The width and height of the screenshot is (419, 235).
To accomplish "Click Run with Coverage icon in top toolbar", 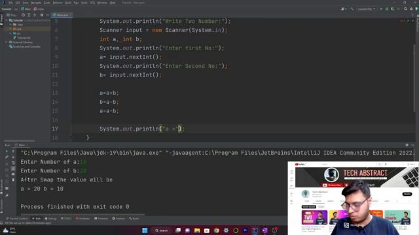I will (393, 8).
